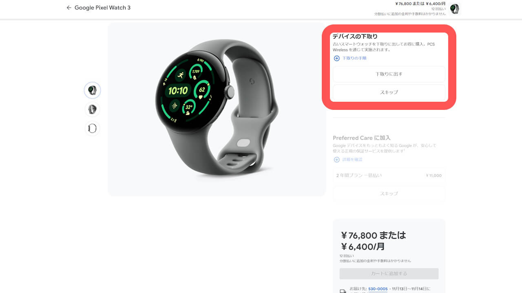Viewport: 522px width, 293px height.
Task: Choose the 下取りに出す trade-in option
Action: 389,74
